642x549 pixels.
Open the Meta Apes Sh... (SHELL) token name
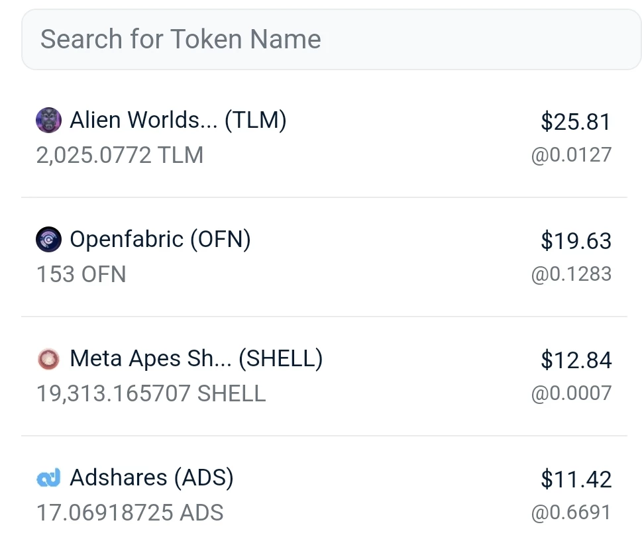196,359
